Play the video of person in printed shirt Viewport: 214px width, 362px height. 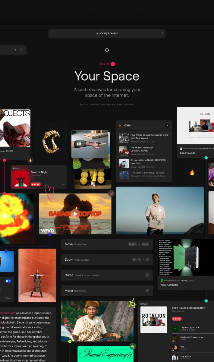point(160,210)
